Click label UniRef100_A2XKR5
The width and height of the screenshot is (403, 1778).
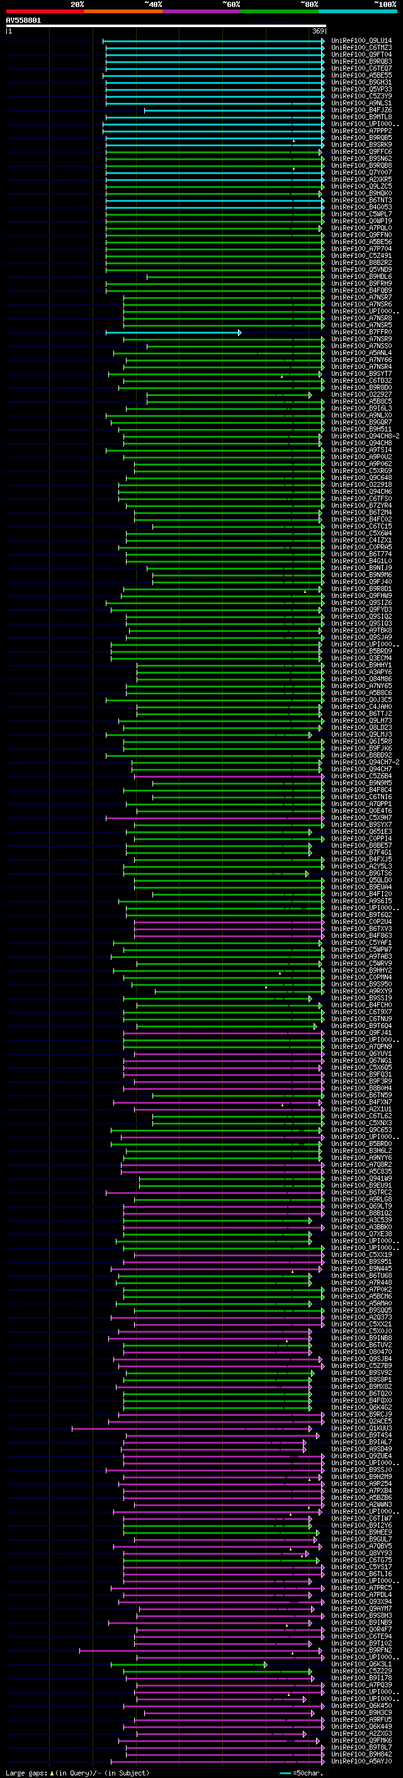pyautogui.click(x=361, y=180)
